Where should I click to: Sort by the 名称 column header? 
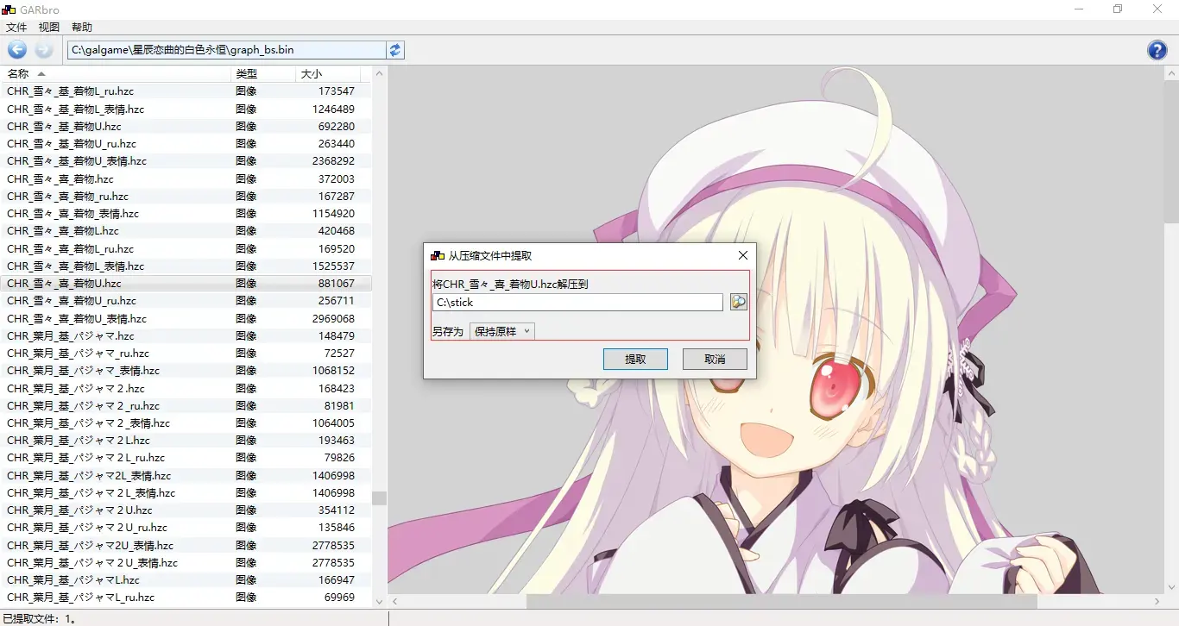pos(117,74)
